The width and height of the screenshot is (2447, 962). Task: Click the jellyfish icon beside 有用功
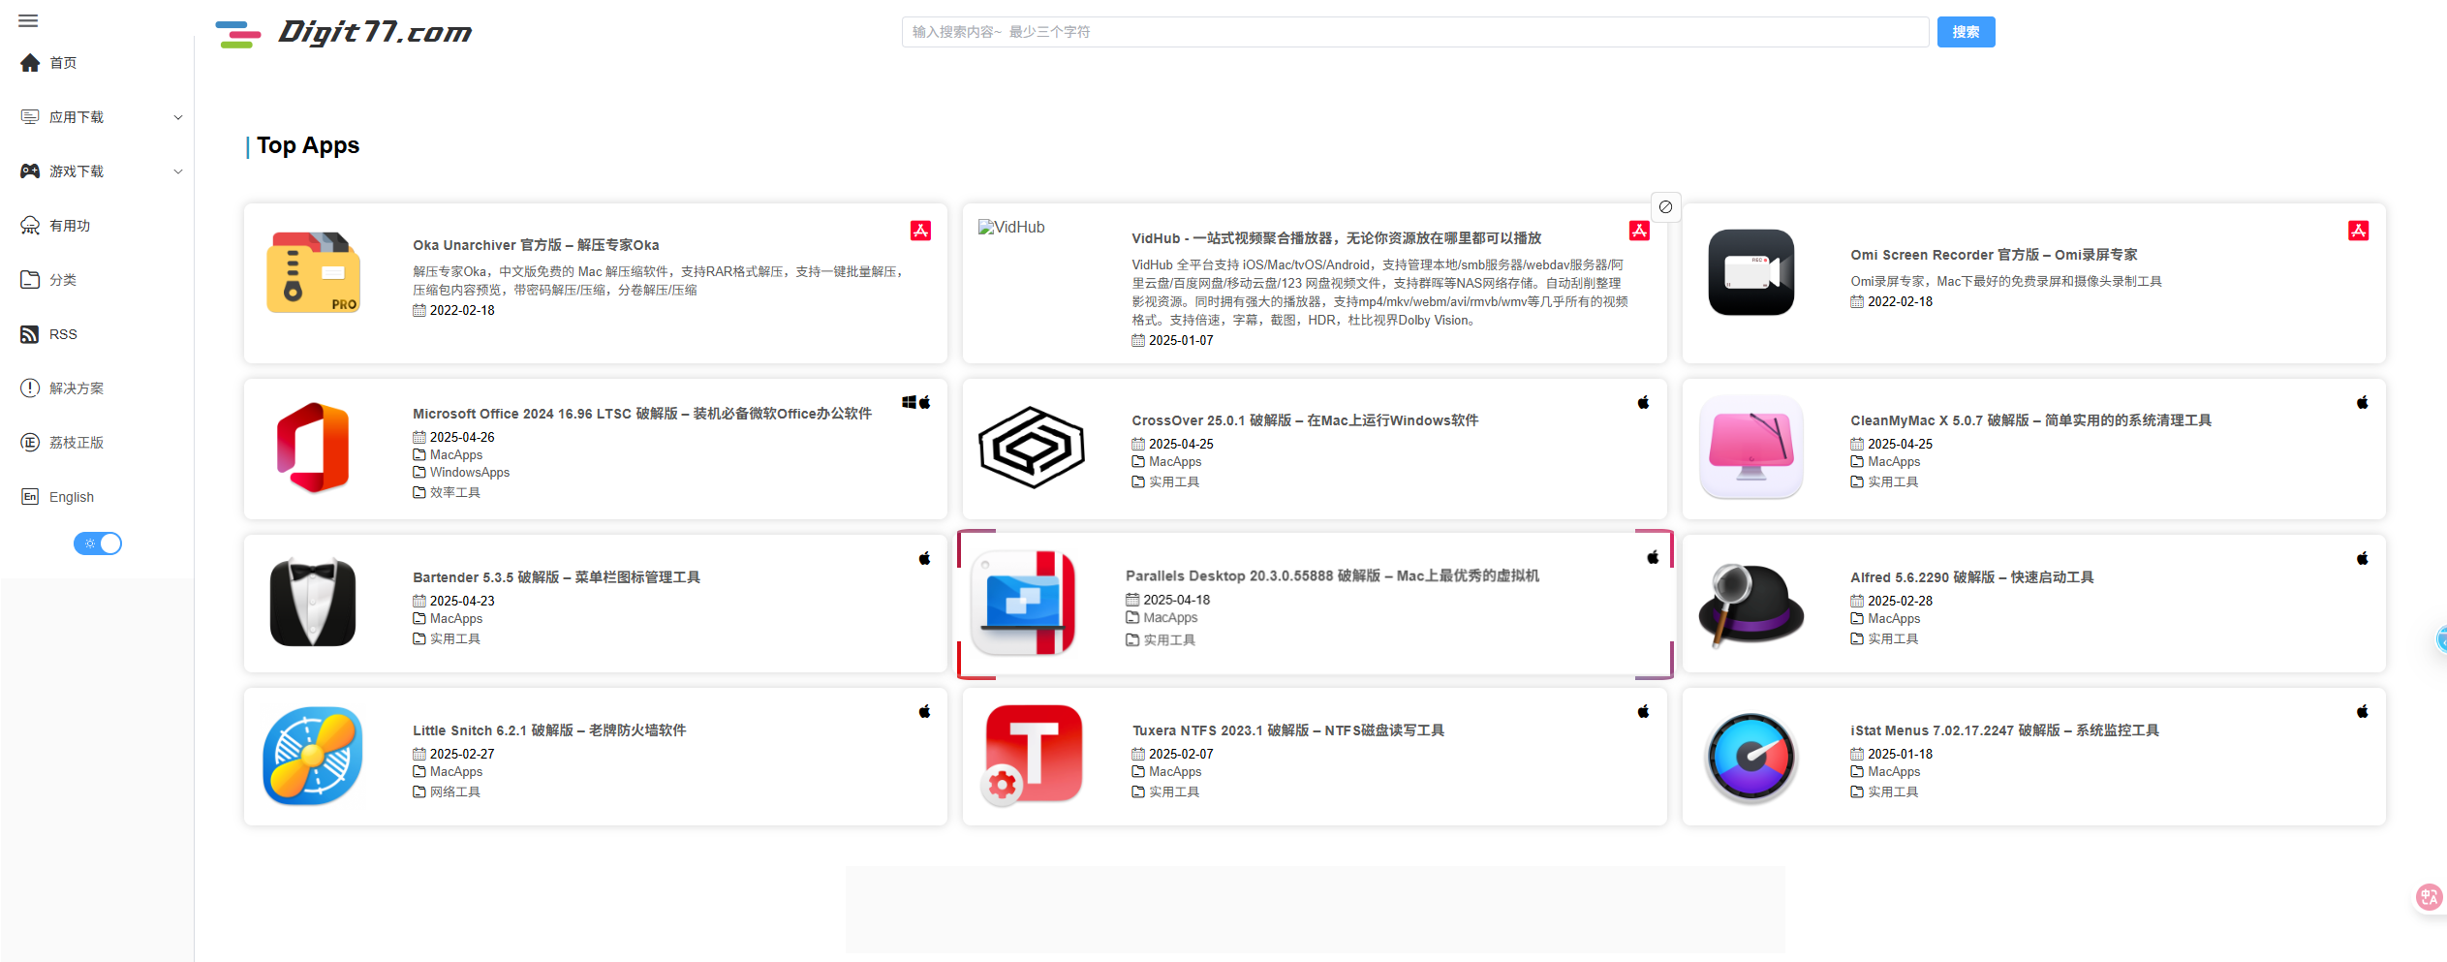pos(30,226)
